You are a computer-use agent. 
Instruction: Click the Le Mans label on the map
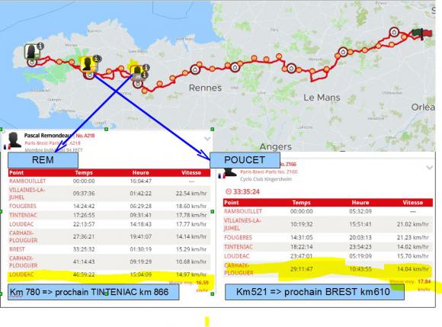coord(322,98)
